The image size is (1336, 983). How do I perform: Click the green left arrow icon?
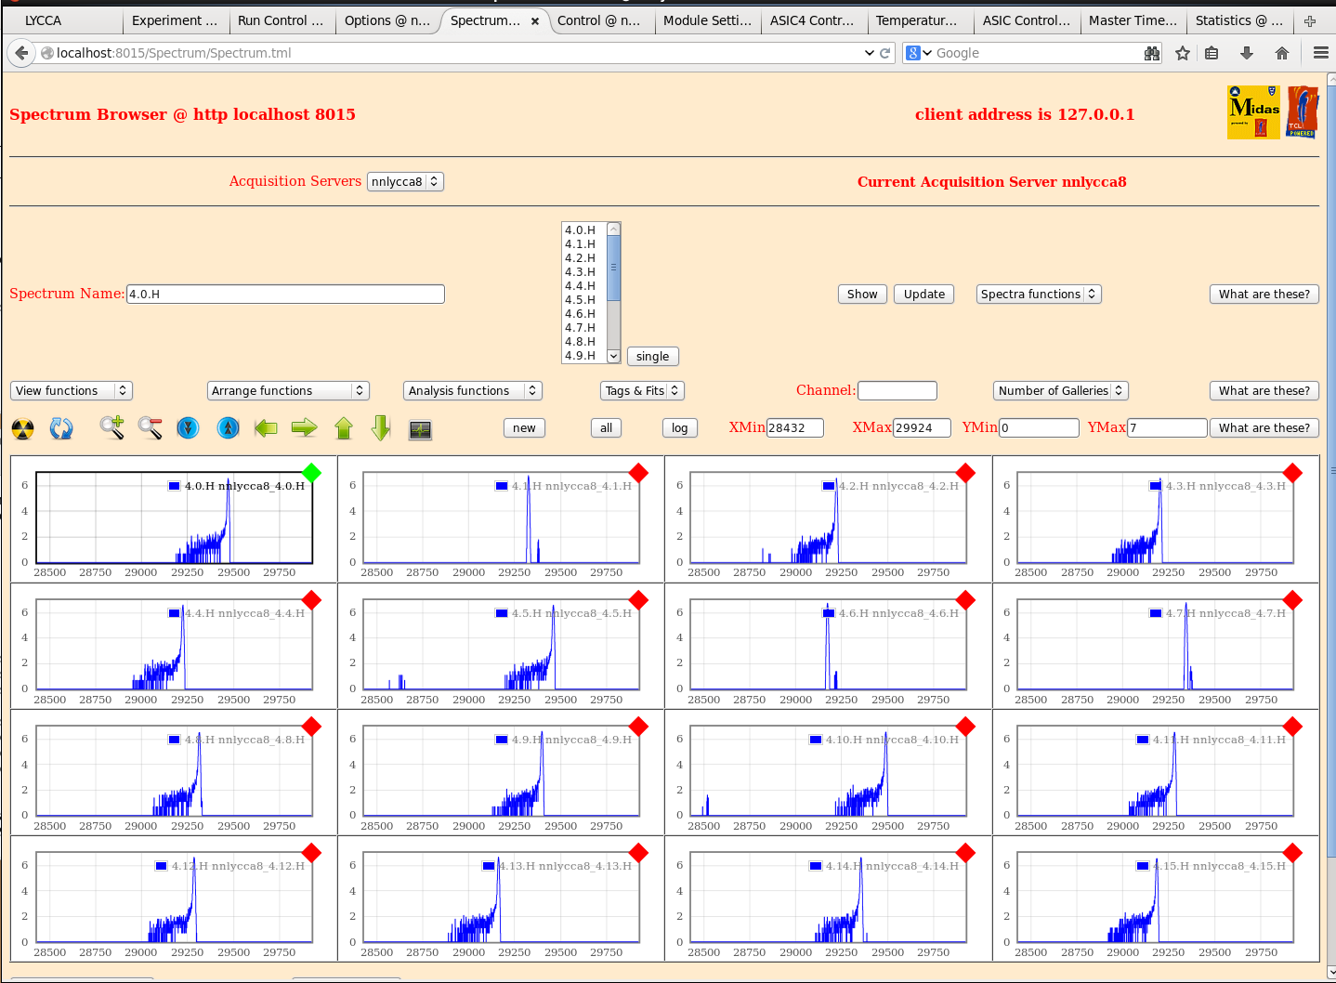[x=266, y=428]
